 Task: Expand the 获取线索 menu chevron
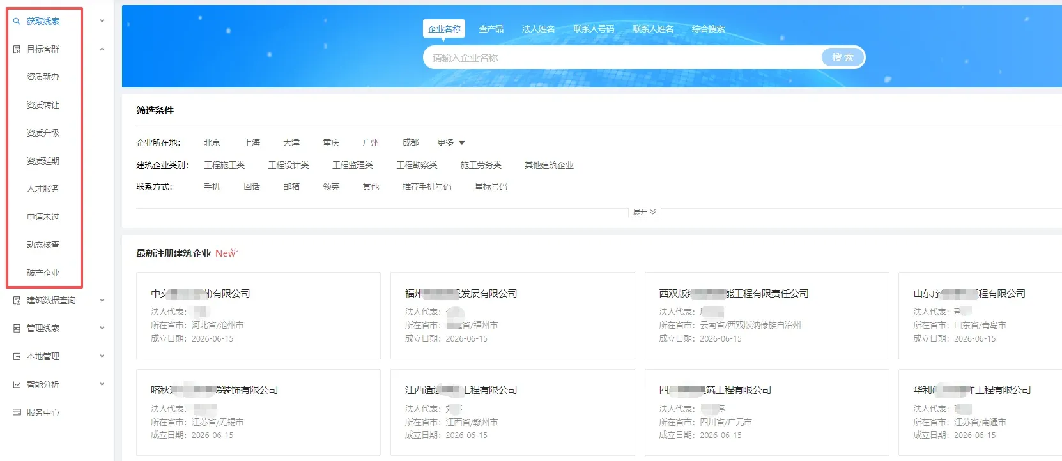point(102,21)
